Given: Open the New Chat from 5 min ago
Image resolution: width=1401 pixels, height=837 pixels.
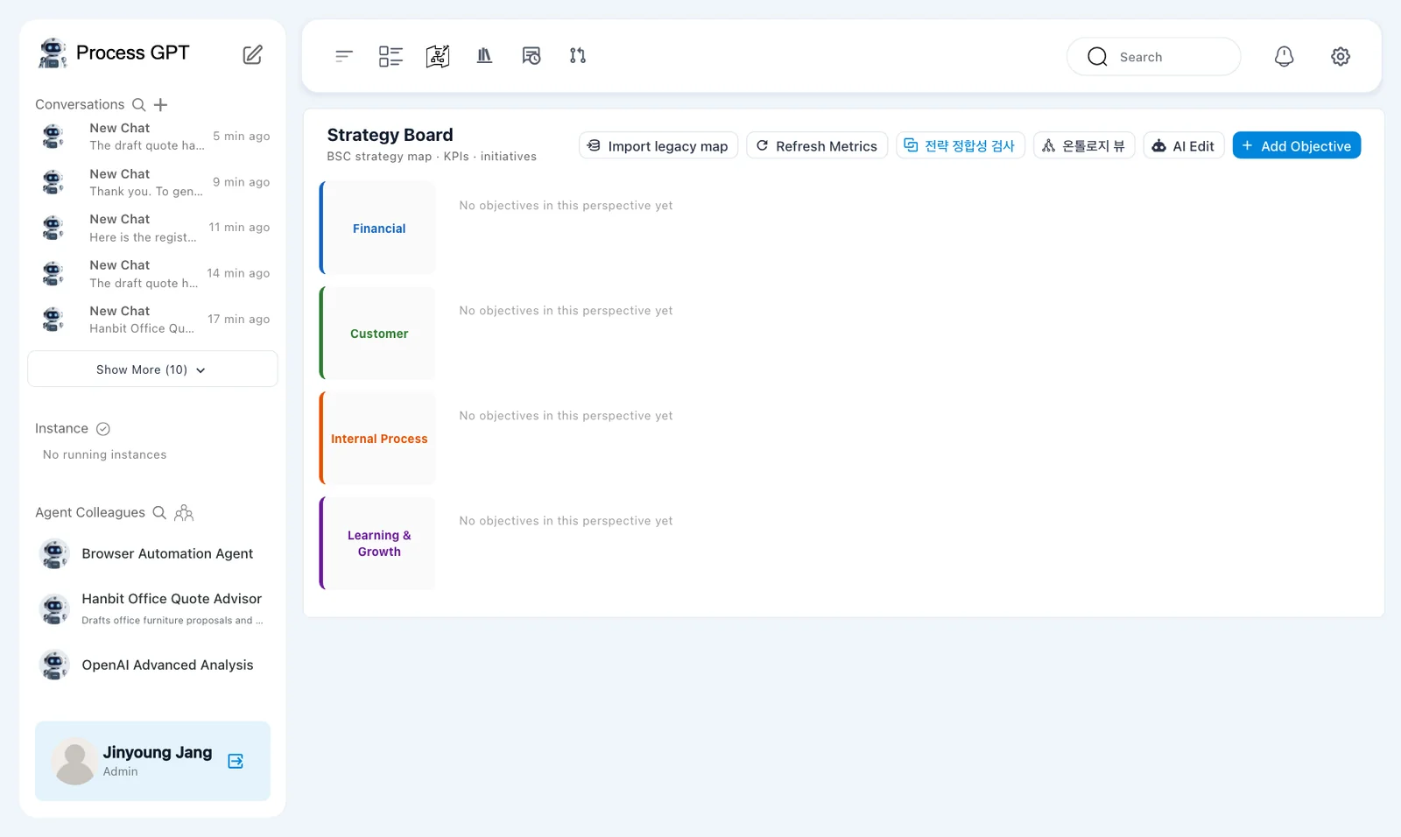Looking at the screenshot, I should (x=152, y=137).
